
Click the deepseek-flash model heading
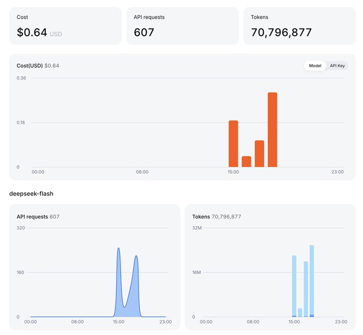tap(31, 193)
